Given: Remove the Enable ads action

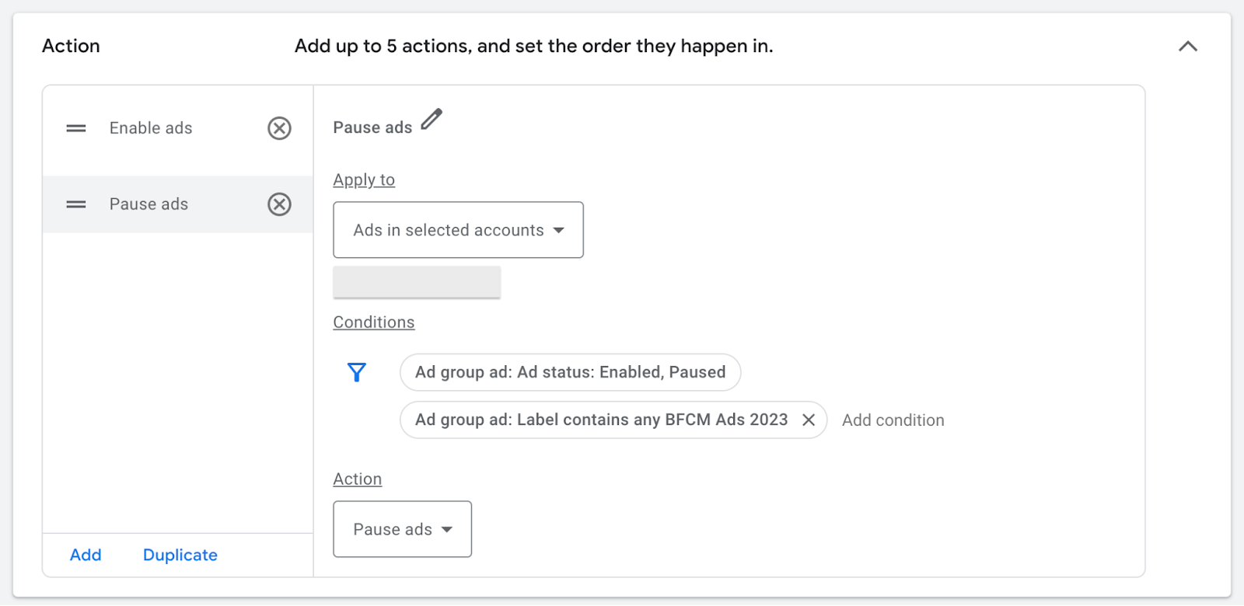Looking at the screenshot, I should pos(279,128).
